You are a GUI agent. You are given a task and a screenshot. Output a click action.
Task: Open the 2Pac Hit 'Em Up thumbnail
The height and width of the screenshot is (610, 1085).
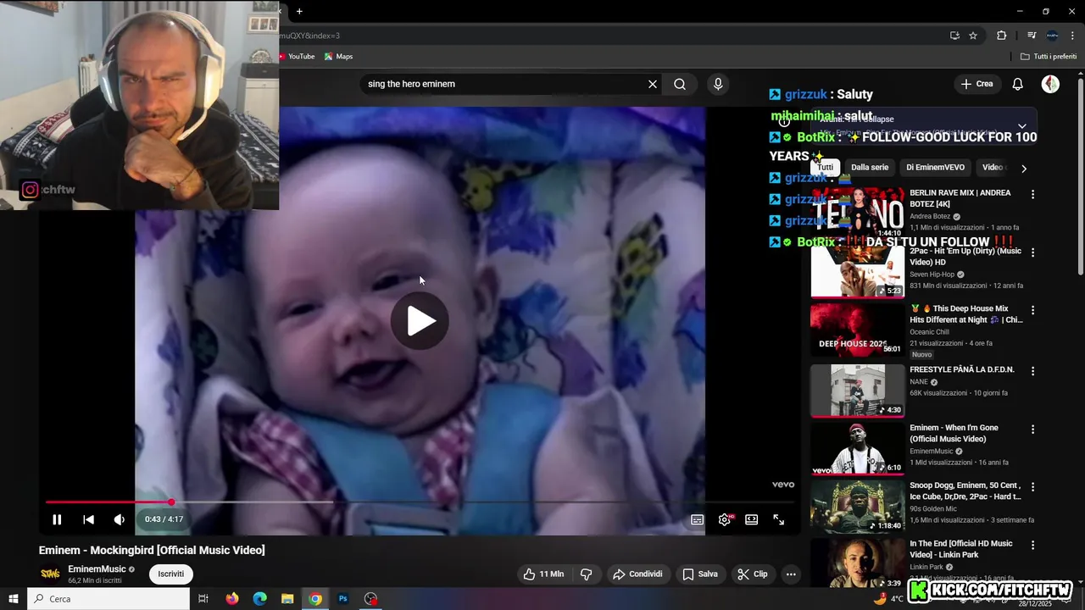858,271
